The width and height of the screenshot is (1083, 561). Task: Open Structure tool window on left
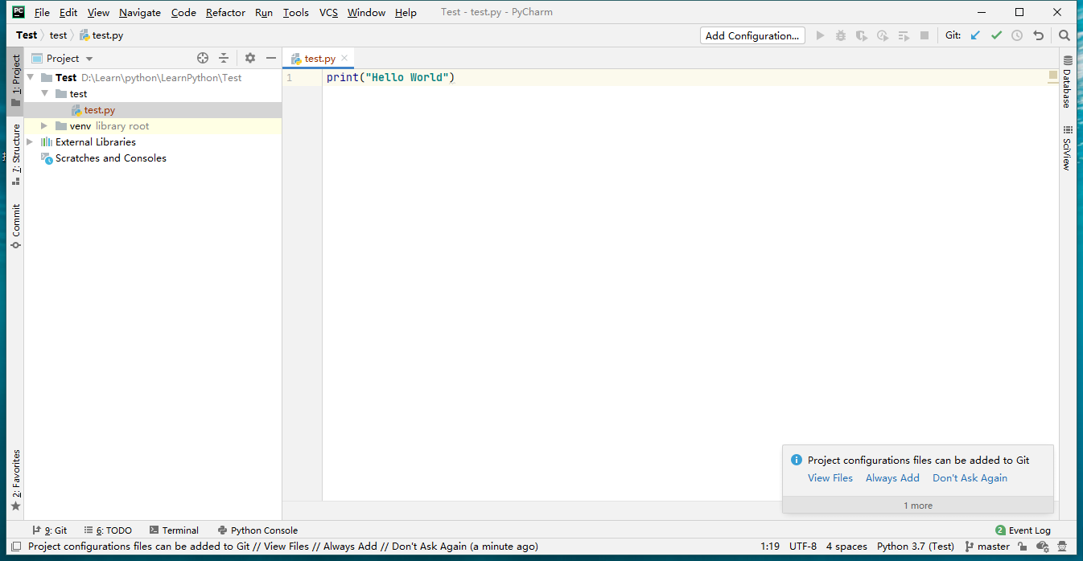pyautogui.click(x=15, y=154)
